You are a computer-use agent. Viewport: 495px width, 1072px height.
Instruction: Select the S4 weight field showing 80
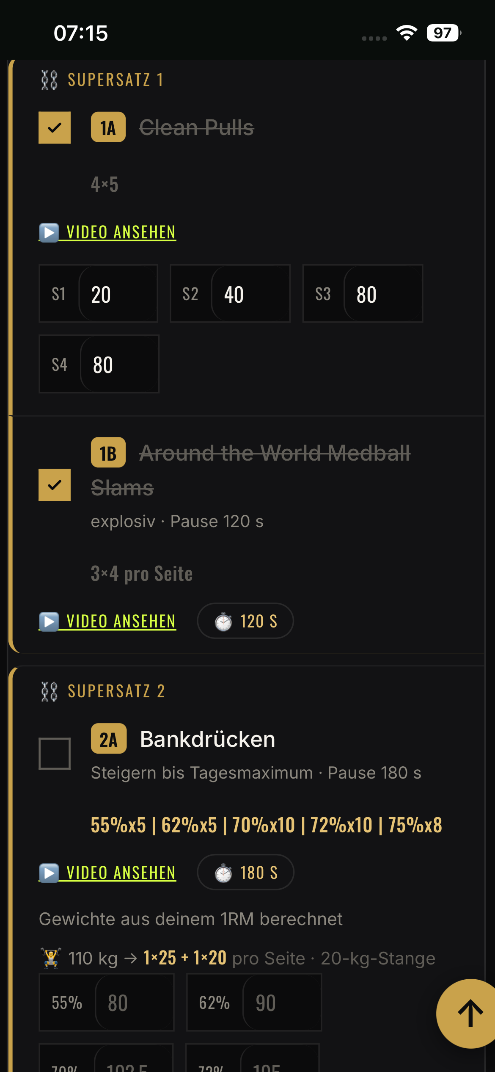click(x=119, y=364)
